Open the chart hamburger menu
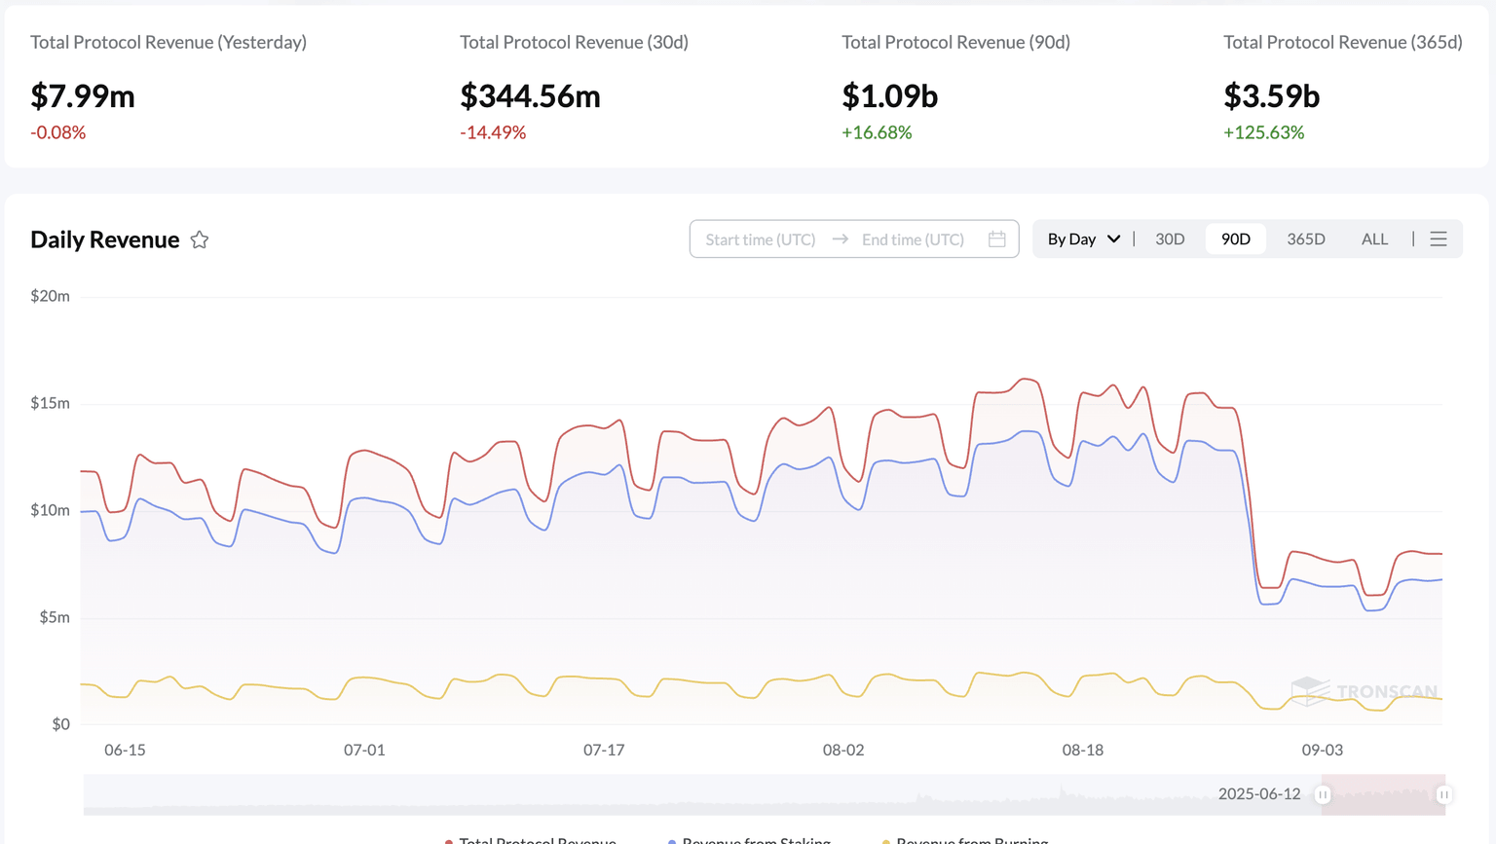 point(1438,239)
